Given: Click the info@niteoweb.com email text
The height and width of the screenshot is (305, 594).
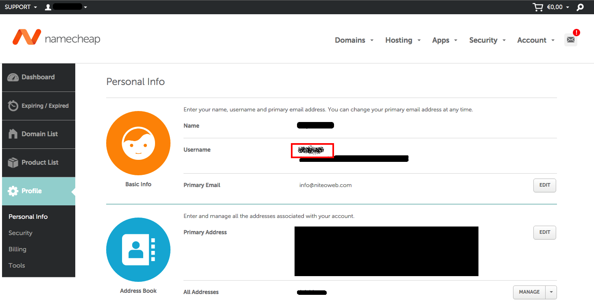Looking at the screenshot, I should pyautogui.click(x=325, y=185).
